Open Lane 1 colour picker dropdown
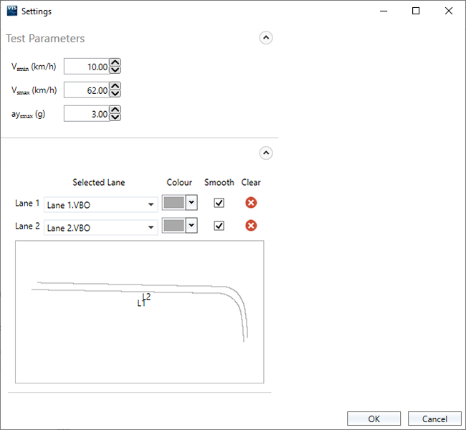The width and height of the screenshot is (466, 430). tap(191, 203)
